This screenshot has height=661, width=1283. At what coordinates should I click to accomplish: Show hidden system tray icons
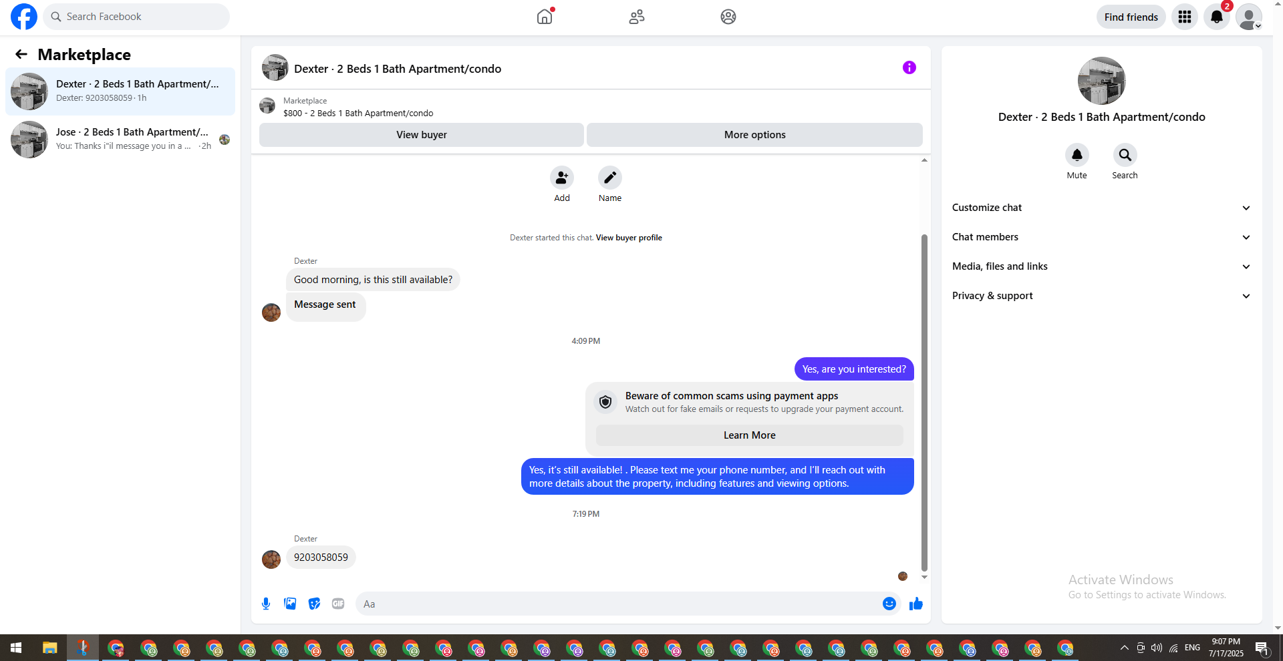pos(1125,648)
